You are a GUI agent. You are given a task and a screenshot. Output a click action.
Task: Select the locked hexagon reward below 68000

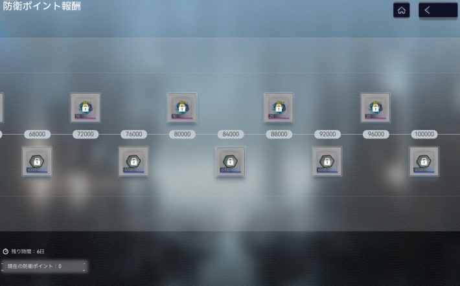point(37,161)
